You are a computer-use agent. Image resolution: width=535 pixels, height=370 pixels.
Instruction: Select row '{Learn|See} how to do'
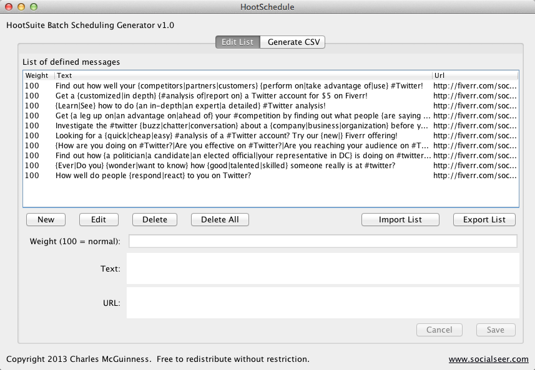click(x=270, y=106)
